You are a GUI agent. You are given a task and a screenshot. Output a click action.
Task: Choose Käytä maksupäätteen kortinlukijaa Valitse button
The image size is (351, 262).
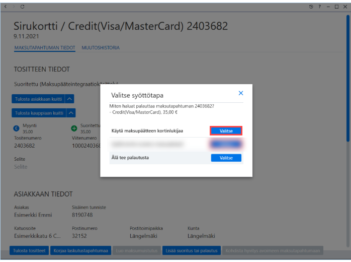(226, 131)
